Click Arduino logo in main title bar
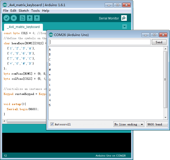 tap(5, 5)
